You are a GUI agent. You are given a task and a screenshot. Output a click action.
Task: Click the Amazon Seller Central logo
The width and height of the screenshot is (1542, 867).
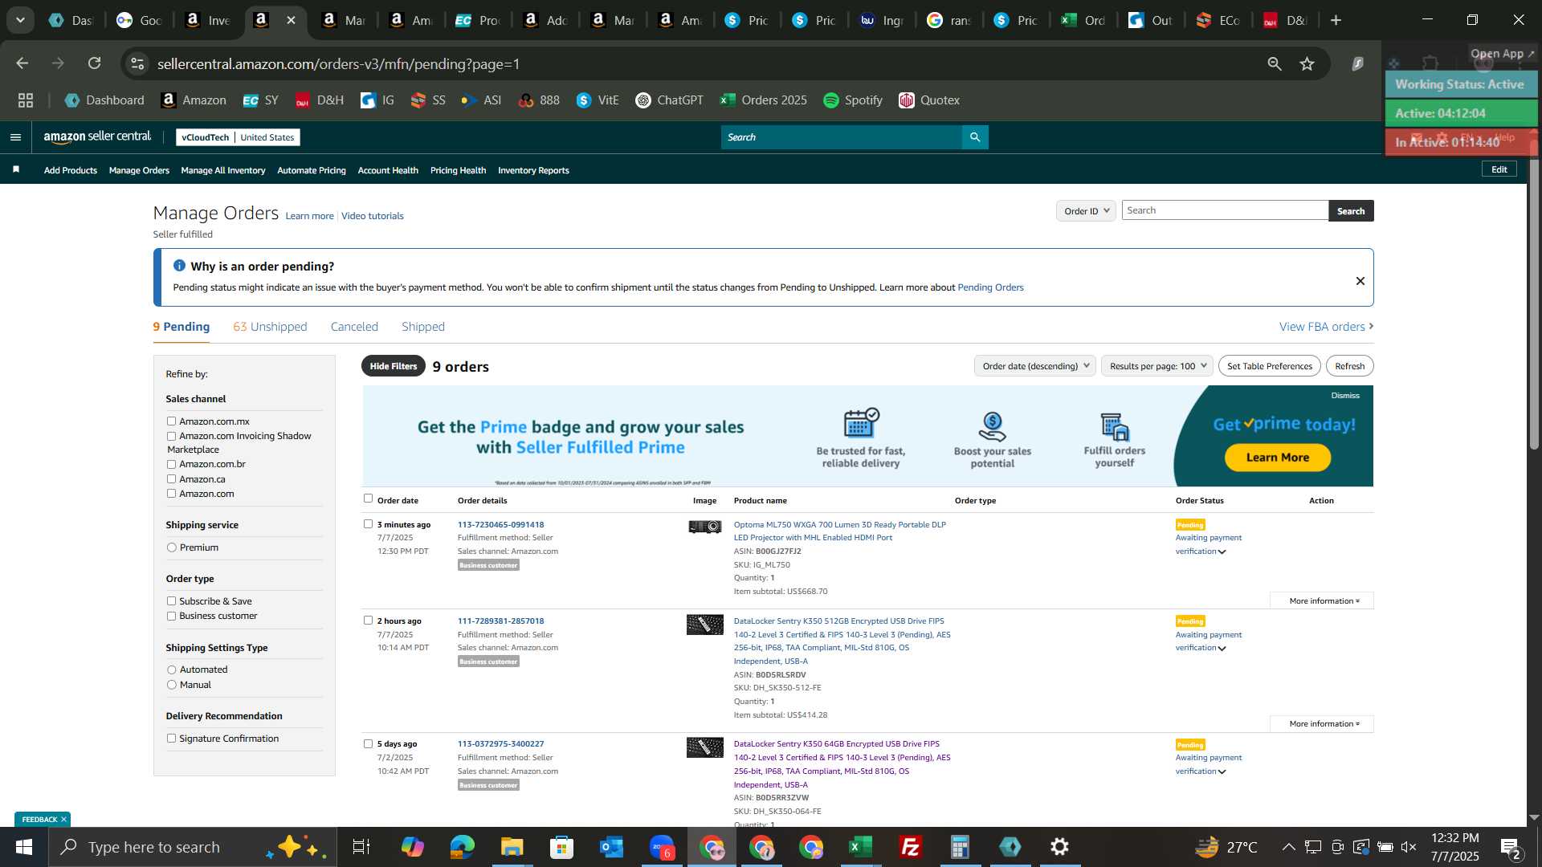pyautogui.click(x=97, y=137)
